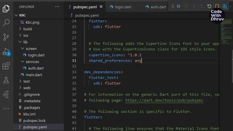233x131 pixels.
Task: Open the kbc.iml file
Action: (29, 114)
